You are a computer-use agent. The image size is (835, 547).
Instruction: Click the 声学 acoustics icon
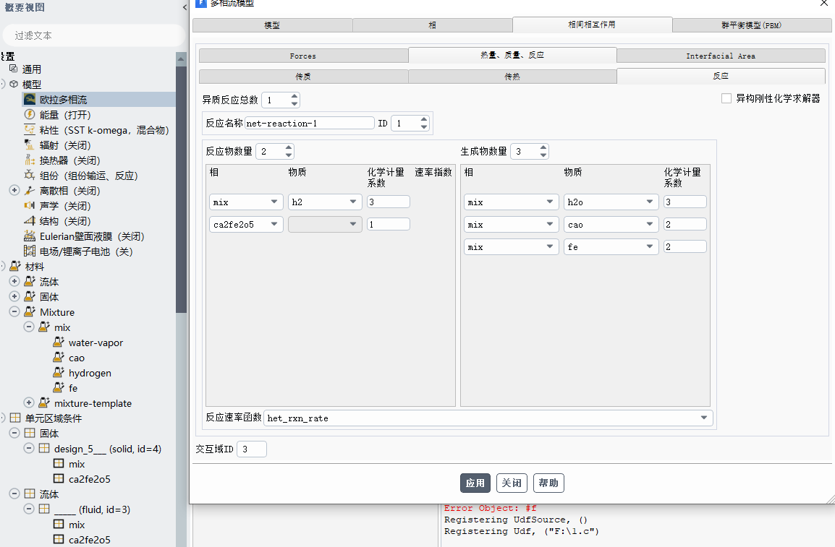pos(30,206)
